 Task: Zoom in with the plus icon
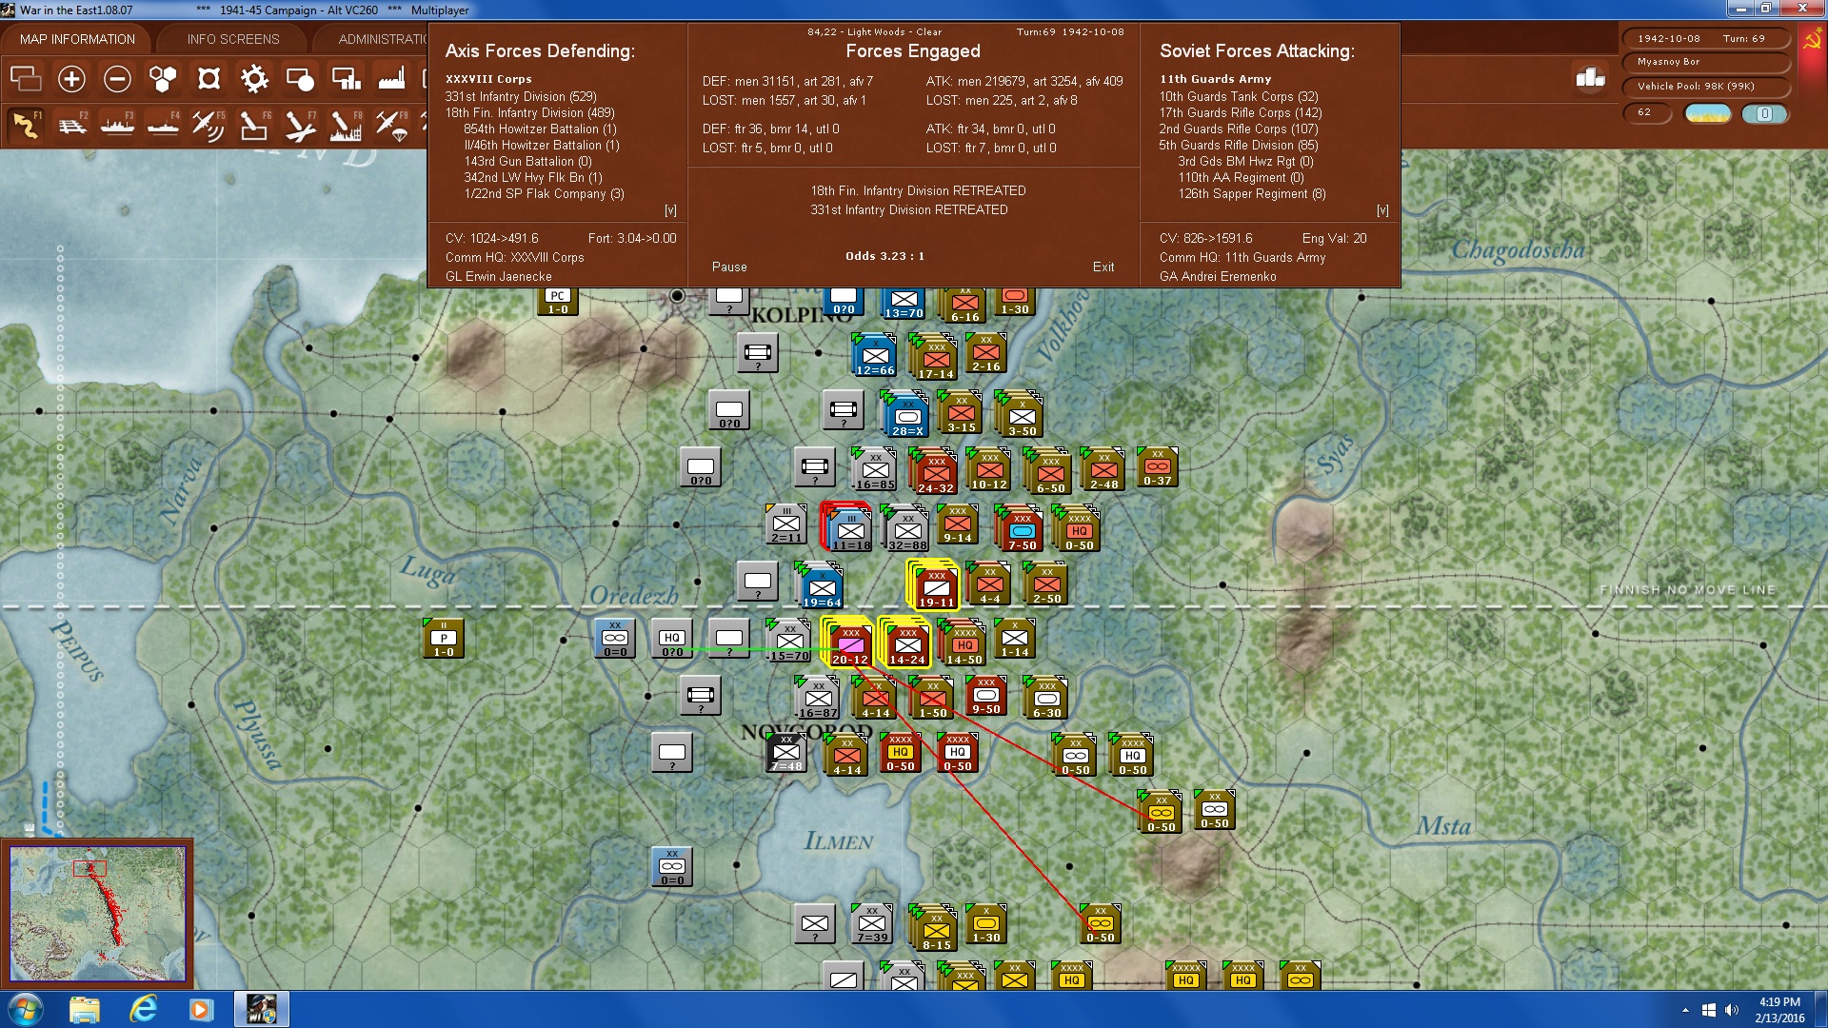tap(71, 79)
